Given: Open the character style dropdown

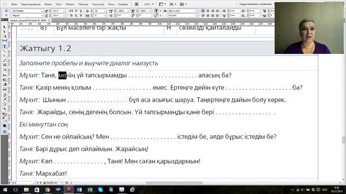Looking at the screenshot, I should [196, 11].
